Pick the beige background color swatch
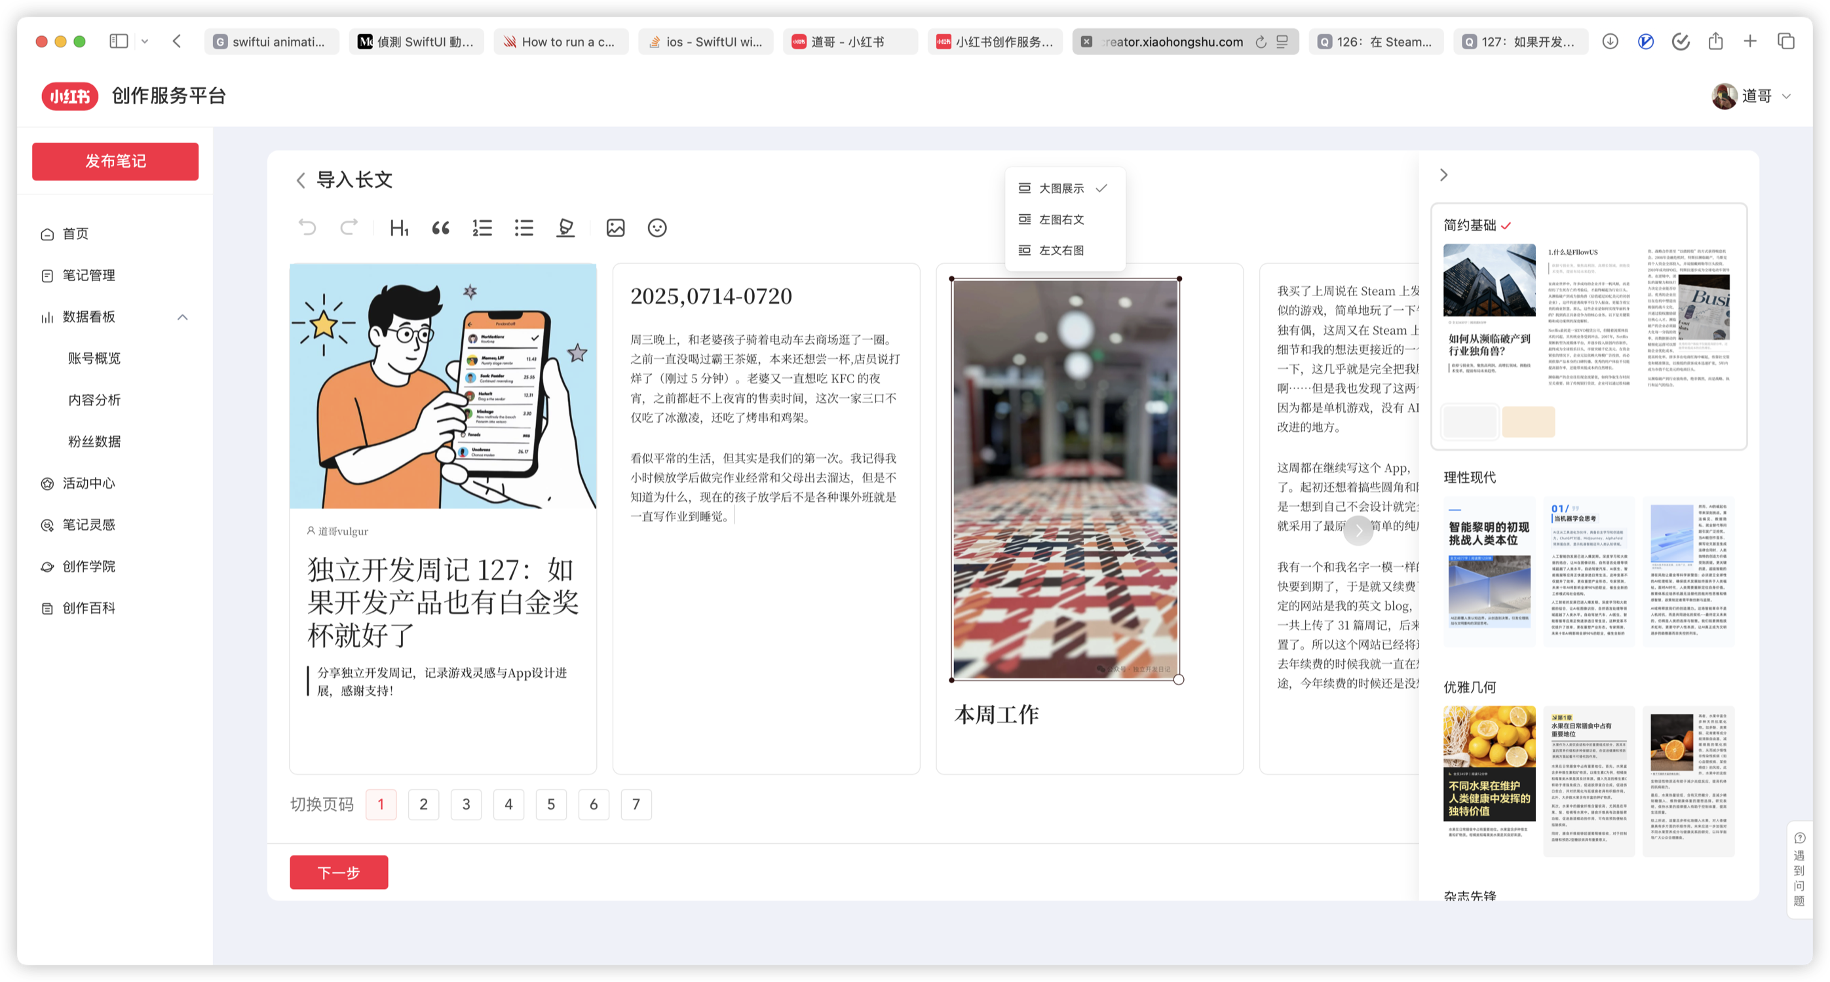The width and height of the screenshot is (1830, 982). [x=1528, y=422]
